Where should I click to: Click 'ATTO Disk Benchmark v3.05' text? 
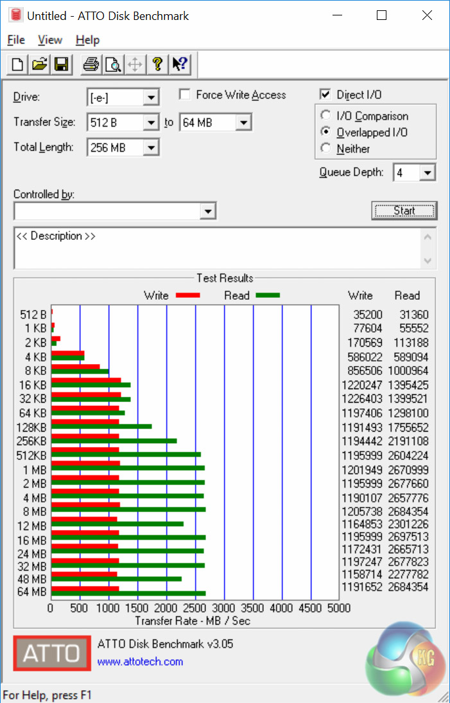[x=165, y=644]
